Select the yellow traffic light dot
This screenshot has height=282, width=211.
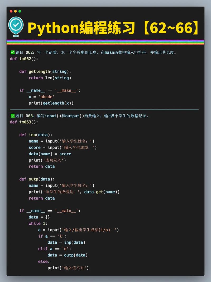point(15,11)
